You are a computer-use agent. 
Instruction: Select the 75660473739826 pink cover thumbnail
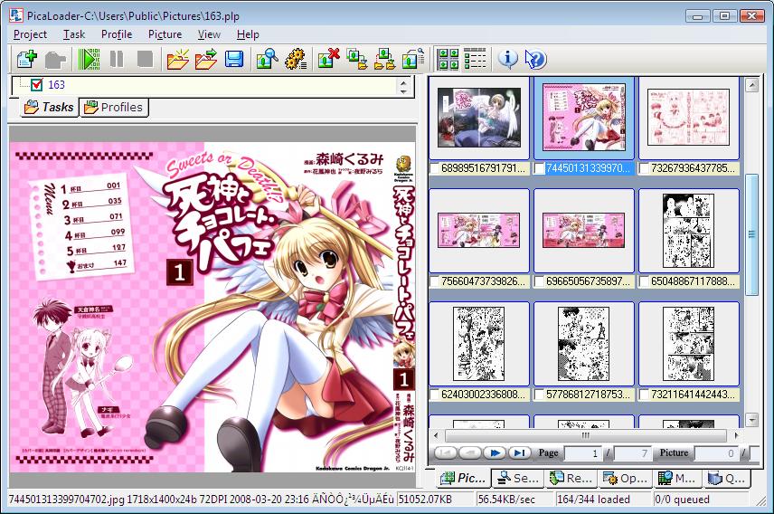[479, 231]
